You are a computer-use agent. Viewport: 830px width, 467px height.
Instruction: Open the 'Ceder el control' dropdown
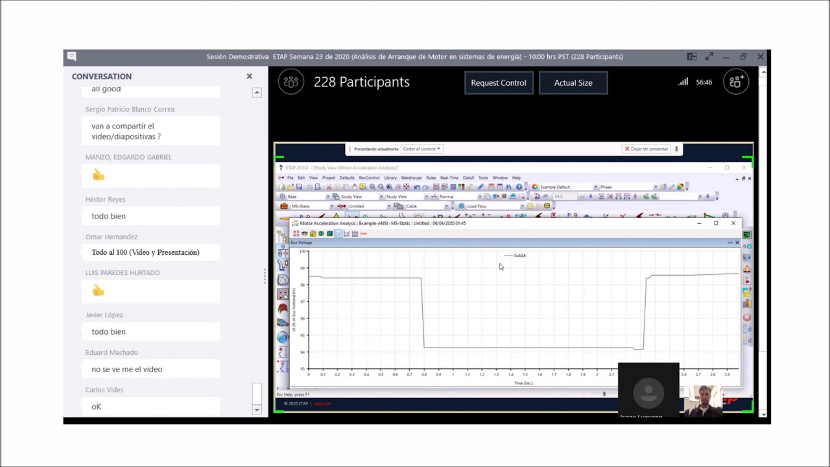pos(421,149)
